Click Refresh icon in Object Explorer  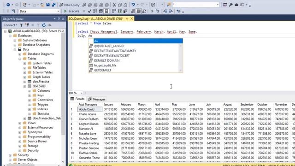click(44, 25)
